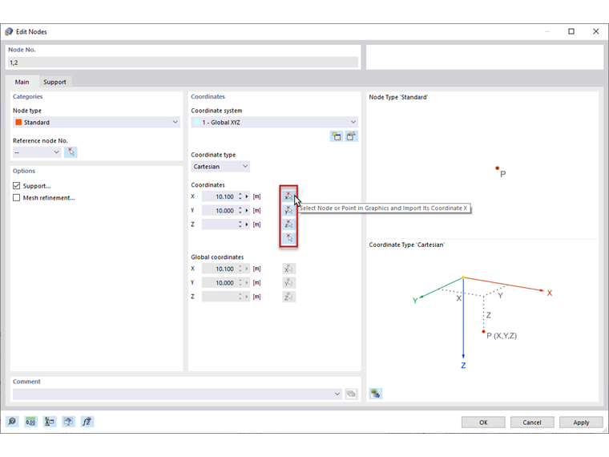Image resolution: width=609 pixels, height=457 pixels.
Task: Open Coordinate type Cartesian dropdown
Action: pos(220,166)
